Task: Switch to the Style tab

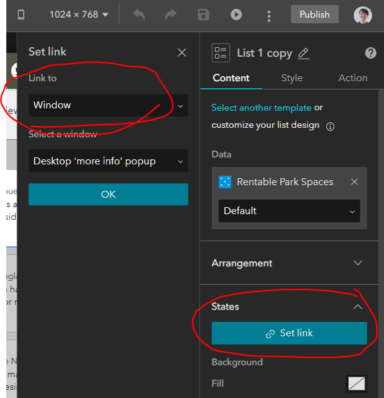Action: pyautogui.click(x=292, y=78)
